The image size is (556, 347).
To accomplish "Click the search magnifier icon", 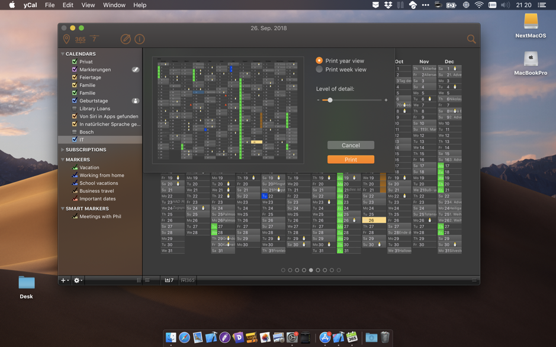I will pyautogui.click(x=471, y=38).
